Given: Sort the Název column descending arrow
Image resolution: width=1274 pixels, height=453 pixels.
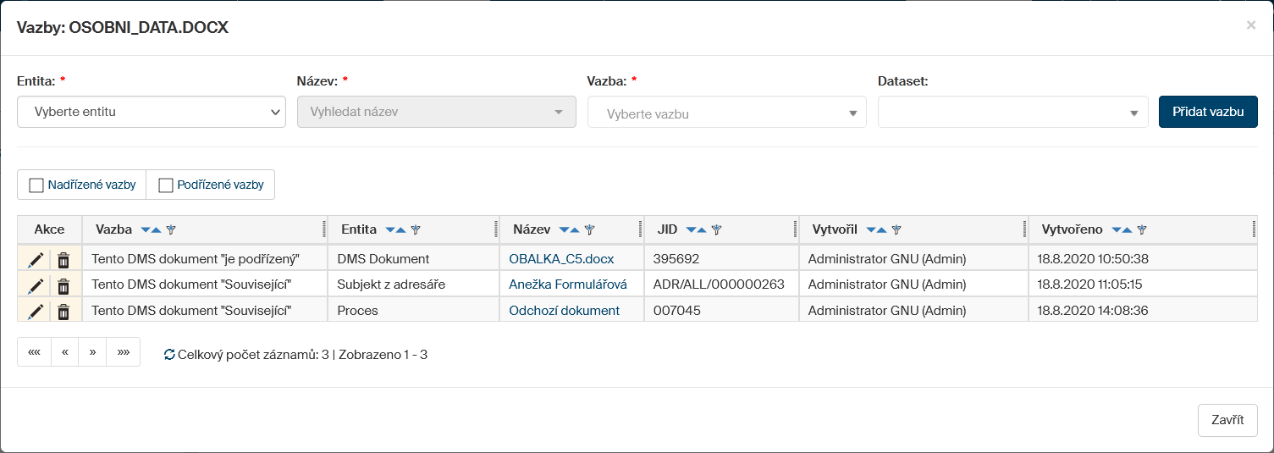Looking at the screenshot, I should point(565,229).
